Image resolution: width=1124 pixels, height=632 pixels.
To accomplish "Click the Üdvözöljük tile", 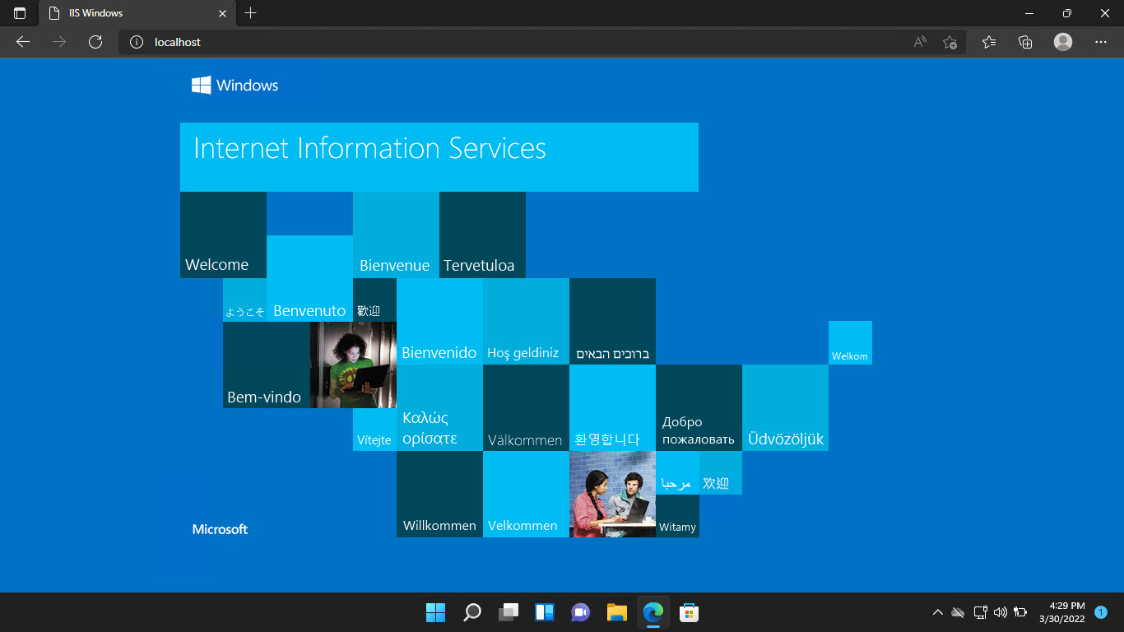I will point(785,407).
